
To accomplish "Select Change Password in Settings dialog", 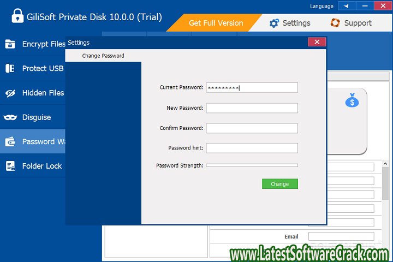I will point(103,56).
